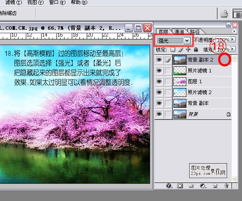242x201 pixels.
Task: Select layer name 背景 副本
Action: [198, 103]
